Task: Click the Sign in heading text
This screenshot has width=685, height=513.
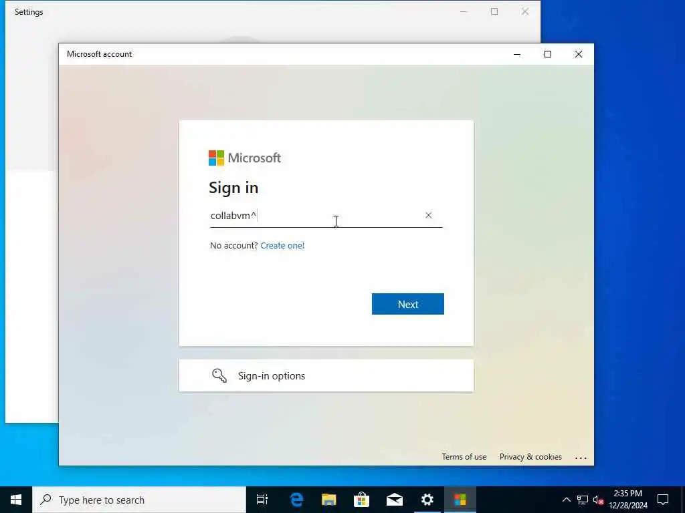Action: click(233, 188)
